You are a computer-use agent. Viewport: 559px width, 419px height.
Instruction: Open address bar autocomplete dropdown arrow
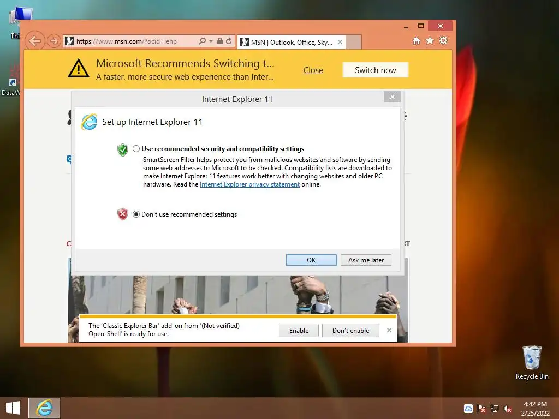pyautogui.click(x=211, y=41)
